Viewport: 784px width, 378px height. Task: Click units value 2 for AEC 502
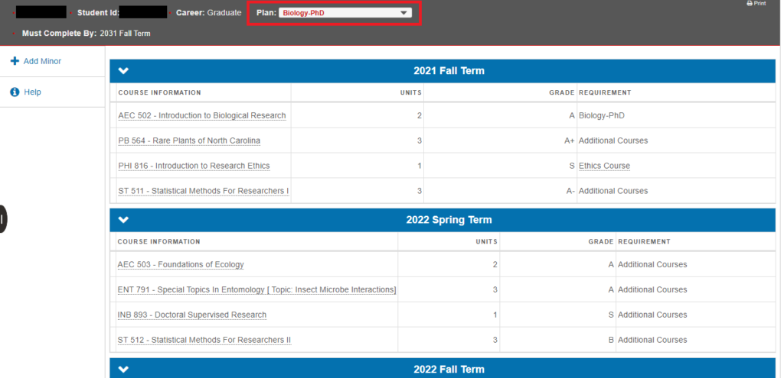coord(420,116)
